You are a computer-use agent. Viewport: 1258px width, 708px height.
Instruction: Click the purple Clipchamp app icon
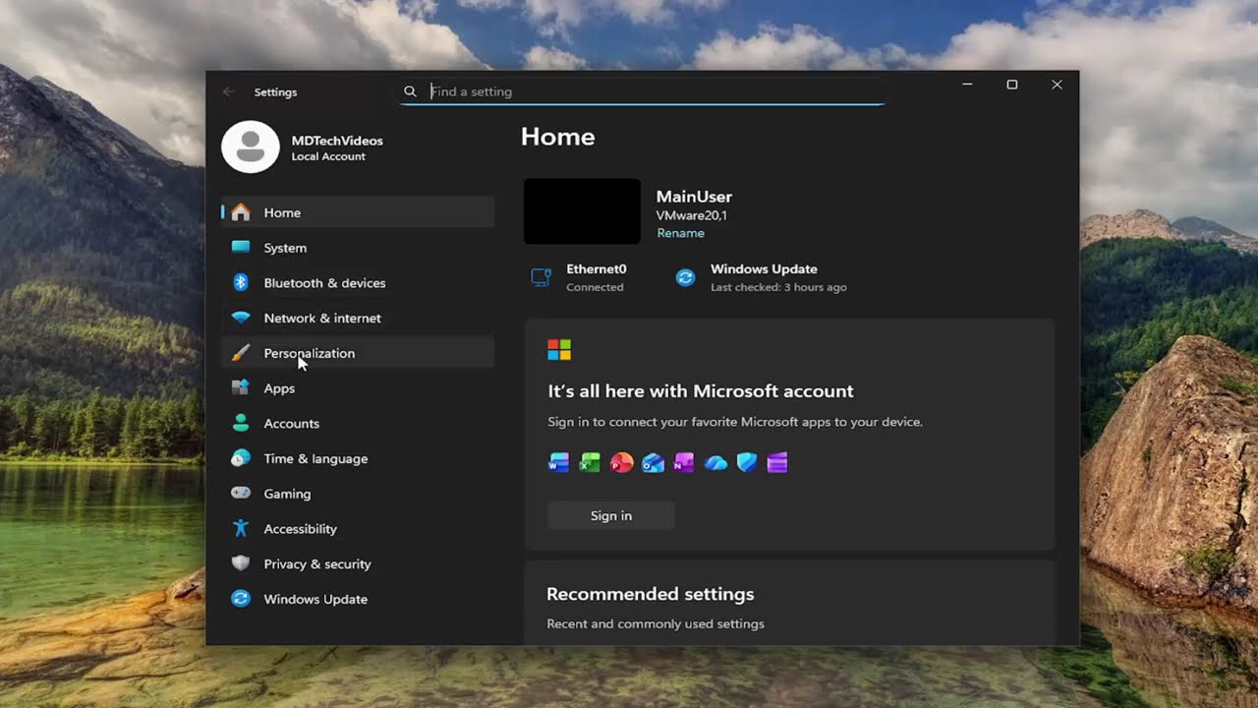pyautogui.click(x=777, y=463)
